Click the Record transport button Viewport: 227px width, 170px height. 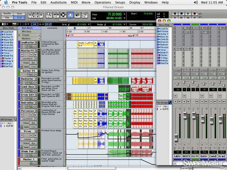tap(195, 14)
